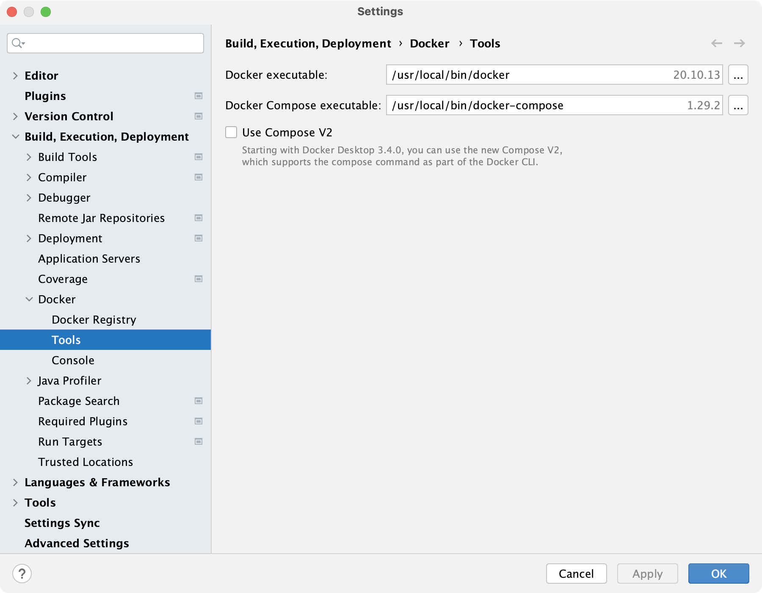Click the search magnifier icon in settings
The image size is (762, 593).
(x=18, y=43)
